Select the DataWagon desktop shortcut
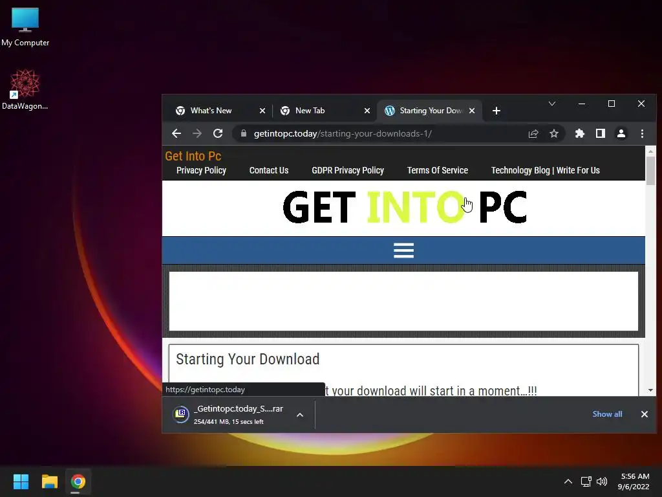The width and height of the screenshot is (662, 497). 25,89
